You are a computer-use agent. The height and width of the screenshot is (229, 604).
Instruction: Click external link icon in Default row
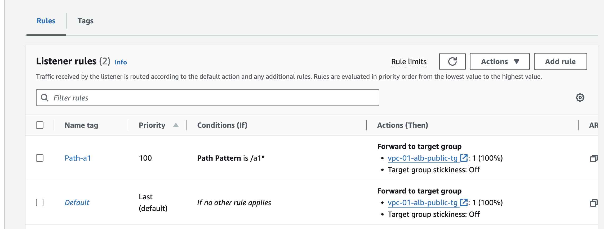[x=464, y=202]
